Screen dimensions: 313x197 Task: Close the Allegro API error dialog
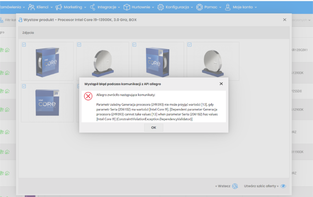(x=221, y=84)
